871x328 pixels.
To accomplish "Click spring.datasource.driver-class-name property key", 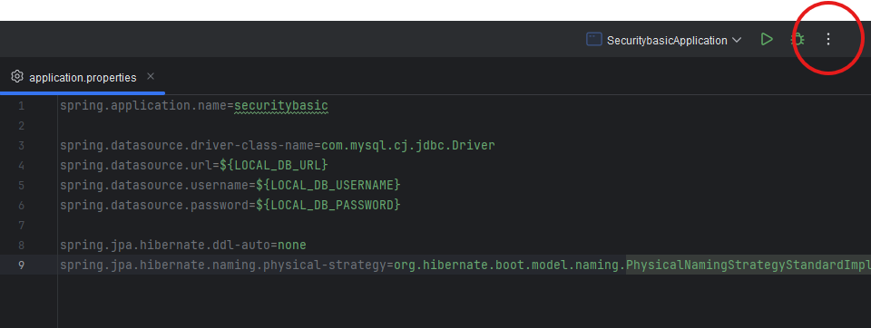I will 187,145.
